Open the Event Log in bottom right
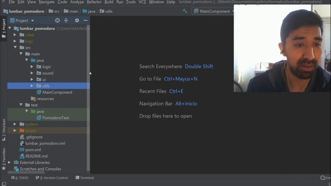331x186 pixels. [325, 178]
